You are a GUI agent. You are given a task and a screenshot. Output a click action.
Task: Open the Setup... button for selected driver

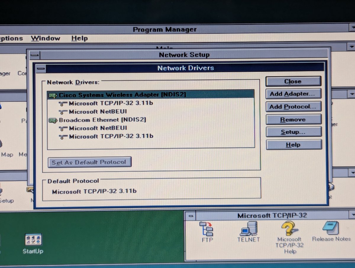tap(293, 132)
